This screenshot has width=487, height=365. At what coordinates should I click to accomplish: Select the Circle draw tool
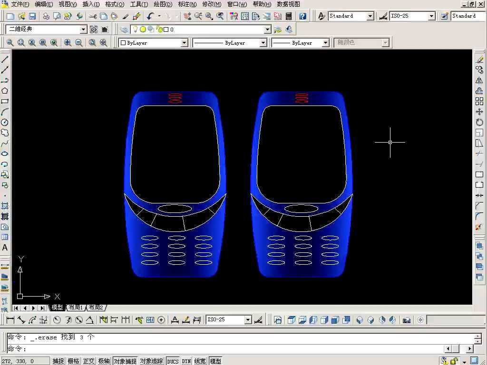coord(5,122)
